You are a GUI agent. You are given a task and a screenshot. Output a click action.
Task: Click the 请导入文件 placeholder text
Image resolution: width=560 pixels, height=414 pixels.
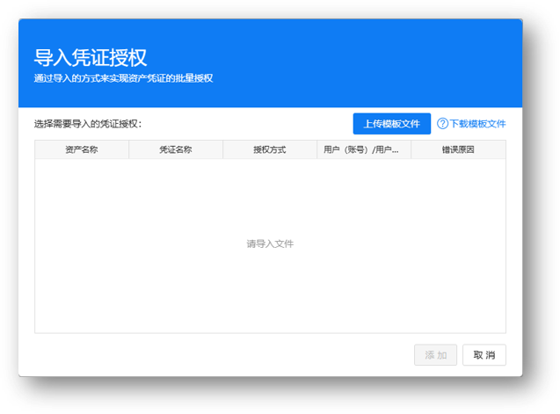click(x=270, y=243)
